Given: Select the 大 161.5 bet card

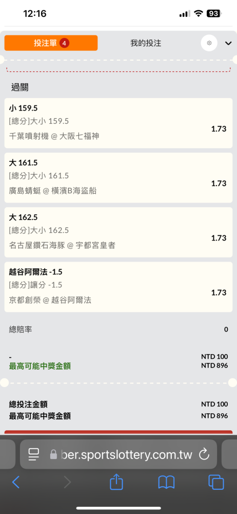Looking at the screenshot, I should (x=118, y=177).
